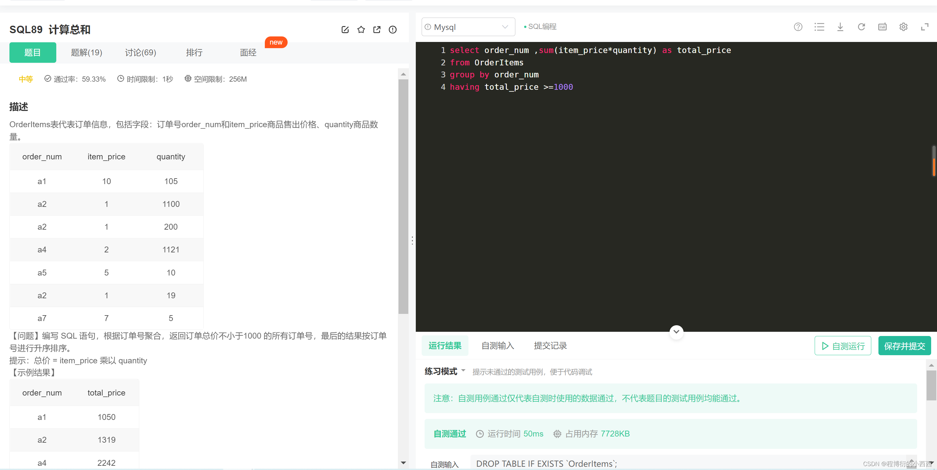The width and height of the screenshot is (937, 470).
Task: Click the DROP TABLE self-test input text
Action: (x=546, y=464)
